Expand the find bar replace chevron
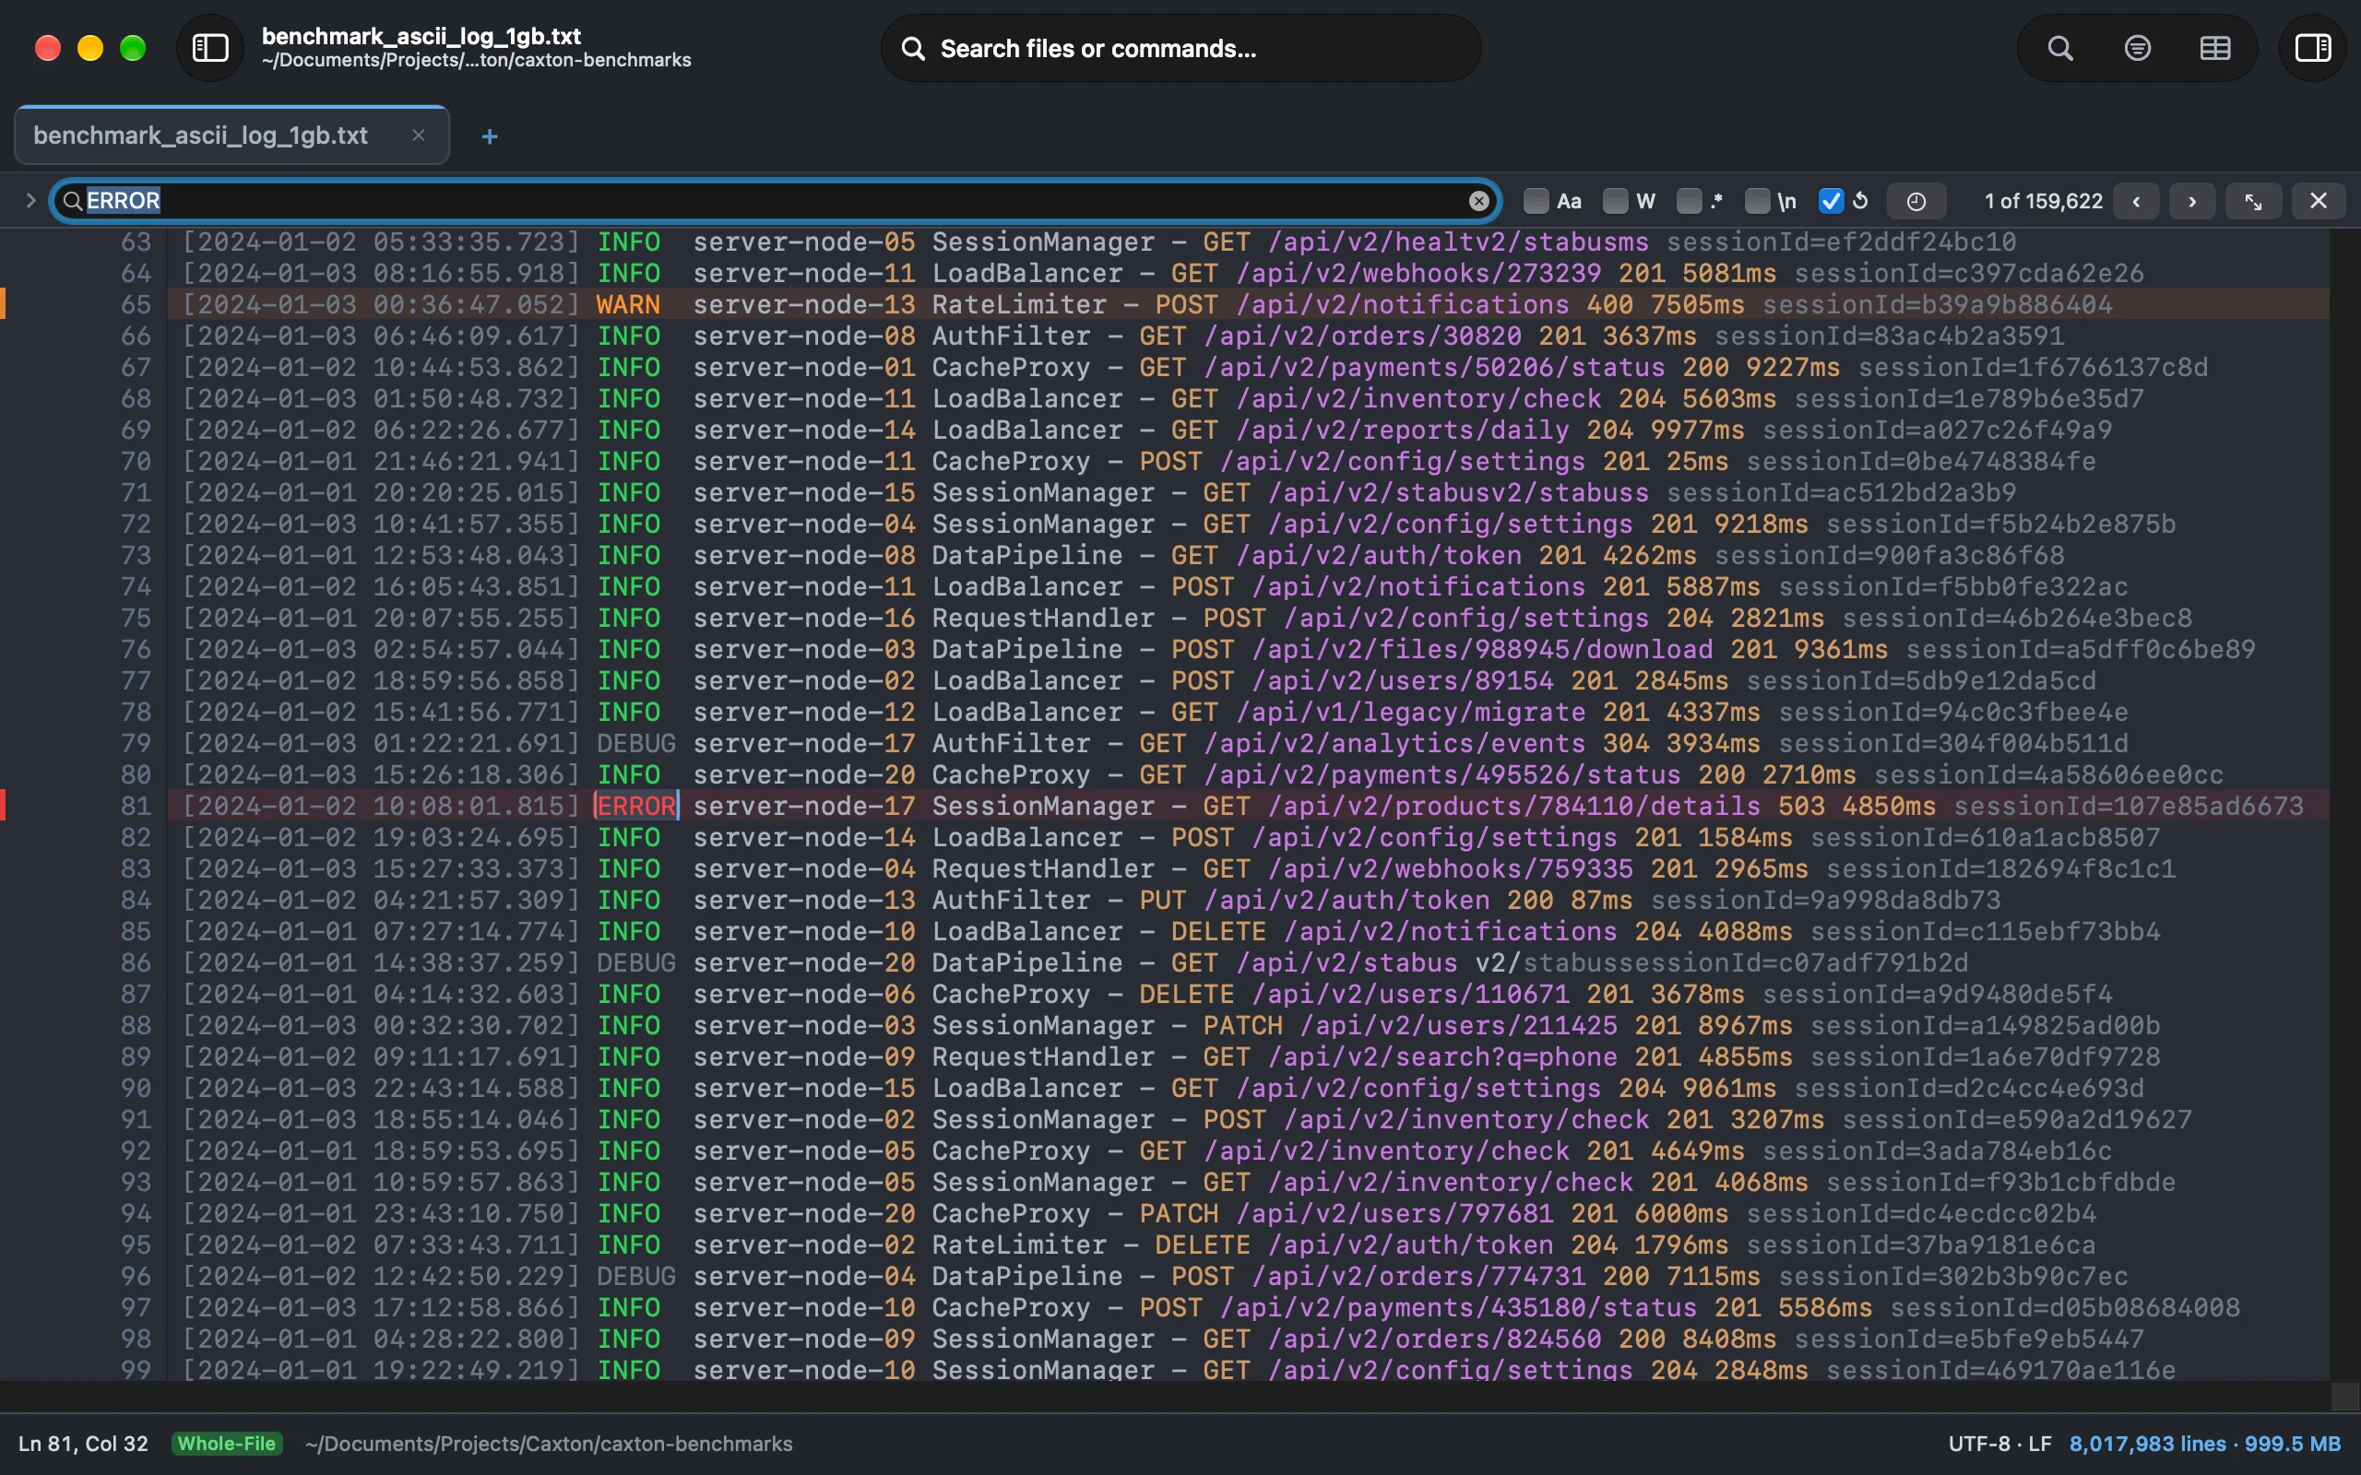The height and width of the screenshot is (1475, 2361). pos(30,201)
